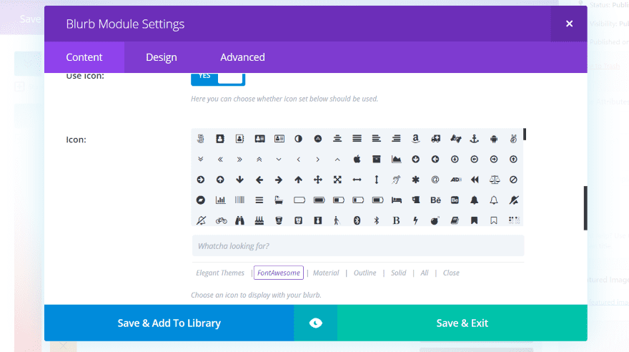629x352 pixels.
Task: Select the align left icon
Action: point(376,139)
